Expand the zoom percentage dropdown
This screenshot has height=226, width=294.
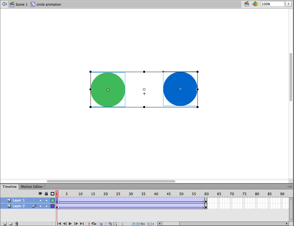288,4
